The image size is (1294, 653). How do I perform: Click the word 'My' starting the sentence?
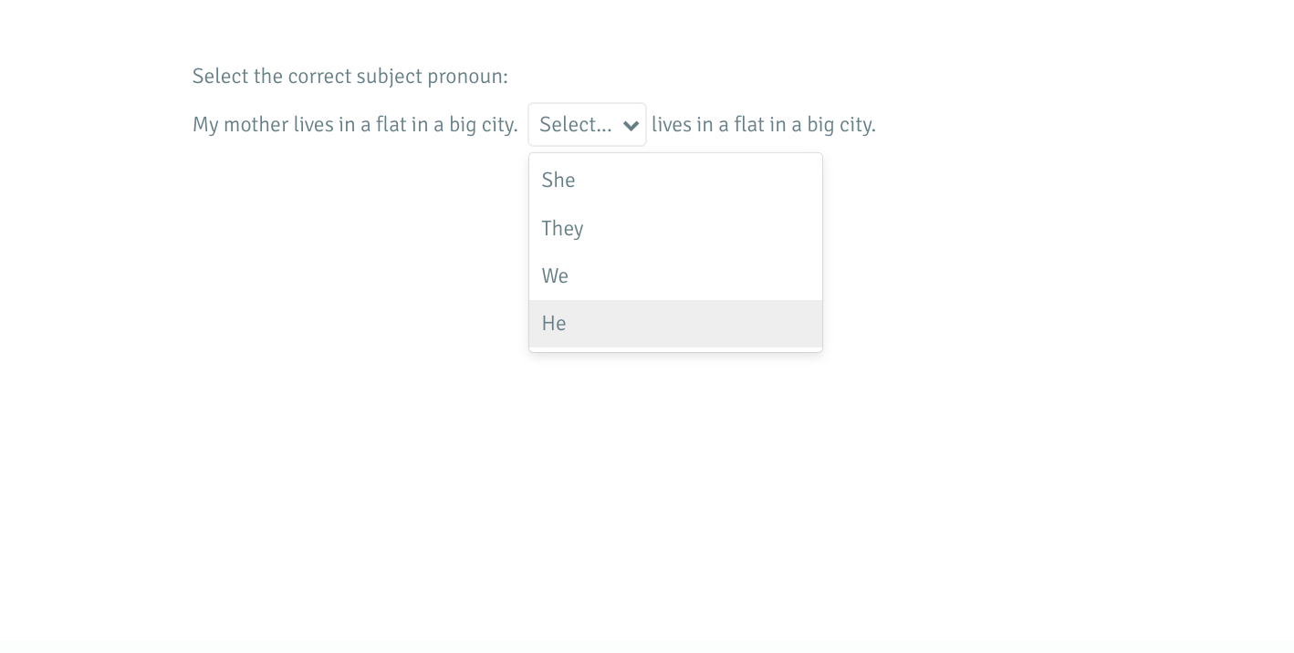[x=205, y=125]
